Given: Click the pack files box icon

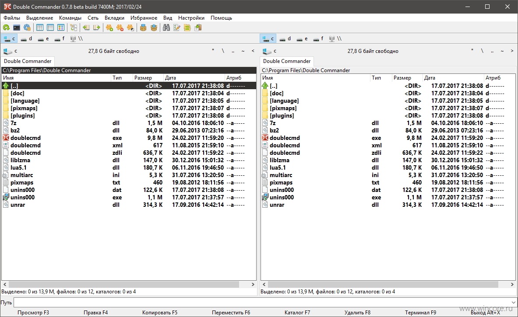Looking at the screenshot, I should (x=143, y=28).
